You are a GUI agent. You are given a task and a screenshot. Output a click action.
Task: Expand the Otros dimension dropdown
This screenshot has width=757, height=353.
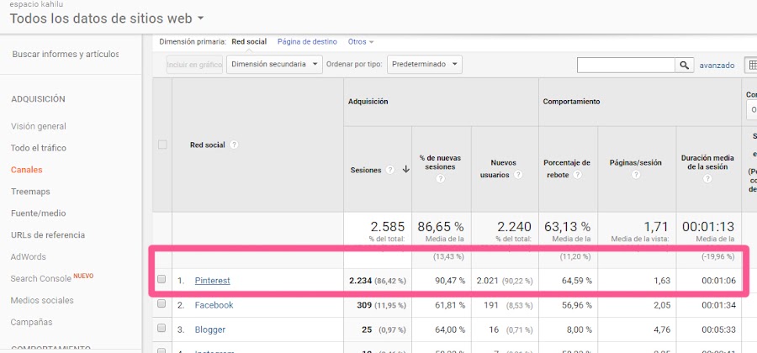tap(361, 42)
